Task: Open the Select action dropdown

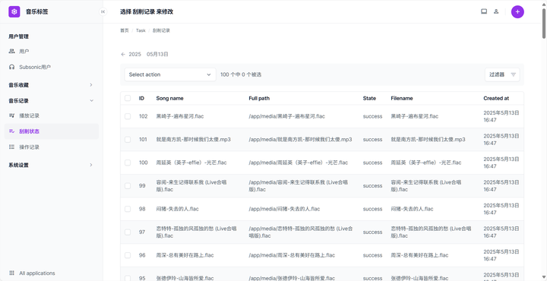Action: pyautogui.click(x=170, y=74)
